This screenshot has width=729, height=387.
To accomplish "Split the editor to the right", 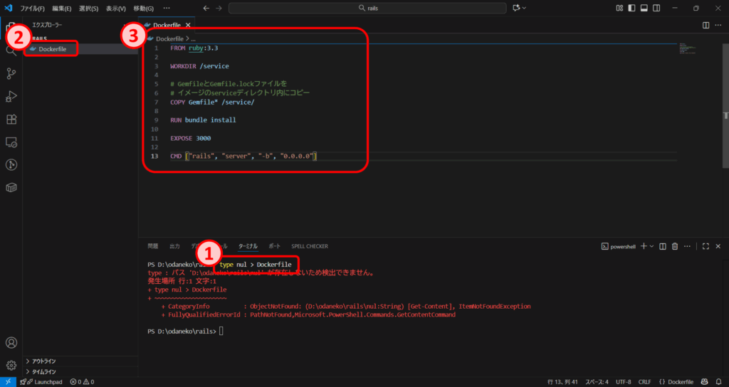I will click(706, 25).
